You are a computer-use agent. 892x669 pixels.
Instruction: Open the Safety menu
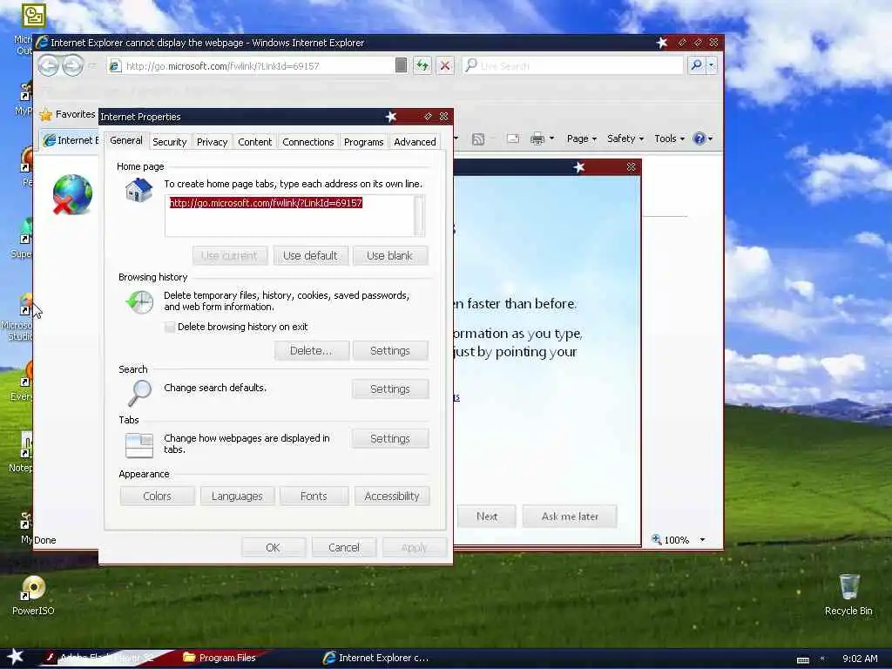625,139
